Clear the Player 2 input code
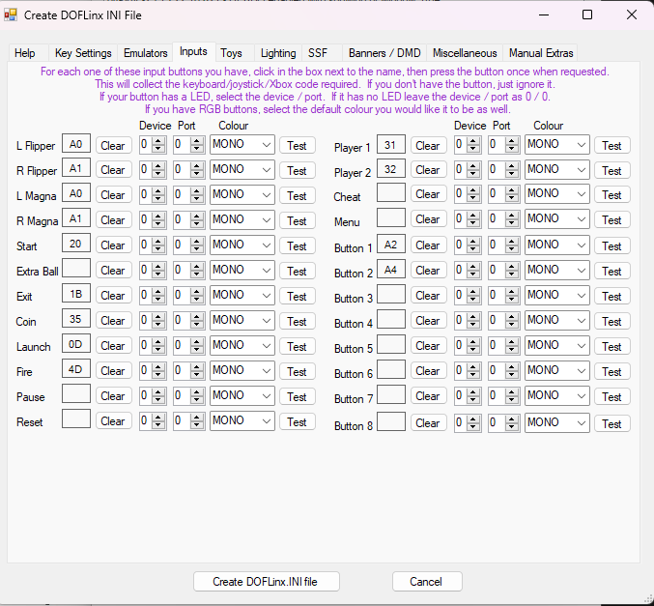 428,170
